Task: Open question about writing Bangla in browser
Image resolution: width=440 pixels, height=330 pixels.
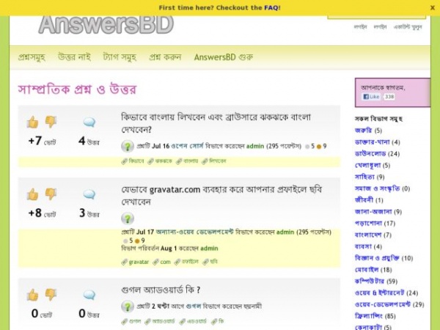Action: coord(216,123)
